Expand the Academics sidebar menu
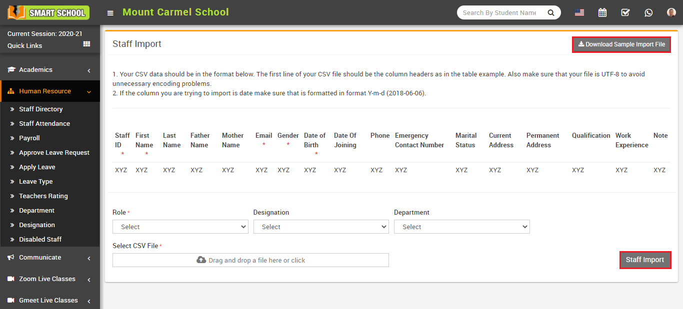The image size is (683, 309). pos(50,70)
